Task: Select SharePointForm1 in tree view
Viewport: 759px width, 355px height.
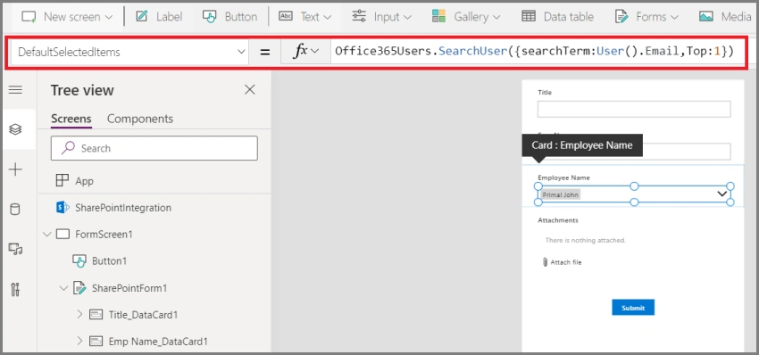Action: pos(129,288)
